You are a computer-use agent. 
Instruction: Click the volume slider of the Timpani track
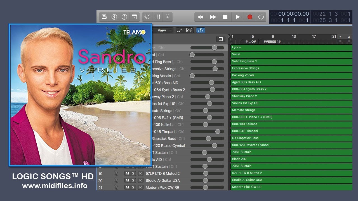pos(207,131)
